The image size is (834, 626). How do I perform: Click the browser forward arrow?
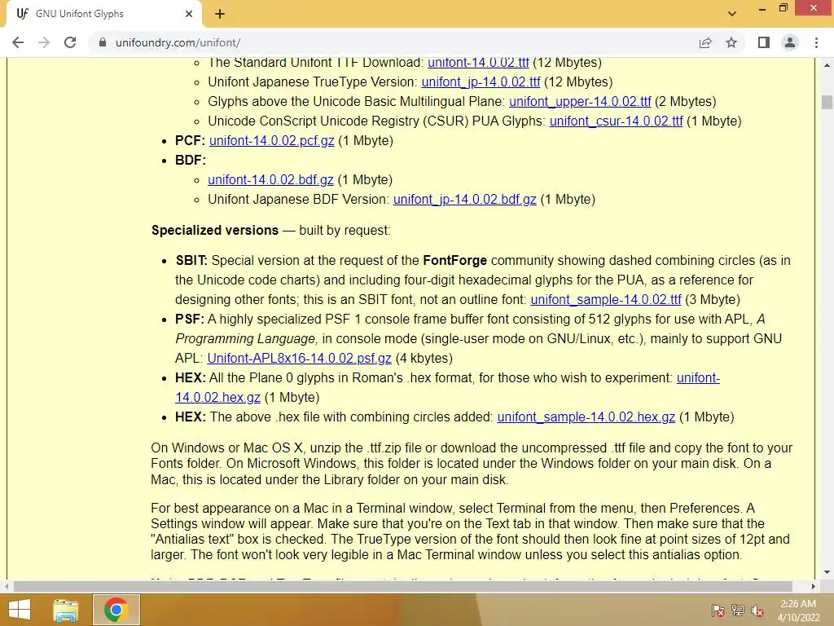44,42
